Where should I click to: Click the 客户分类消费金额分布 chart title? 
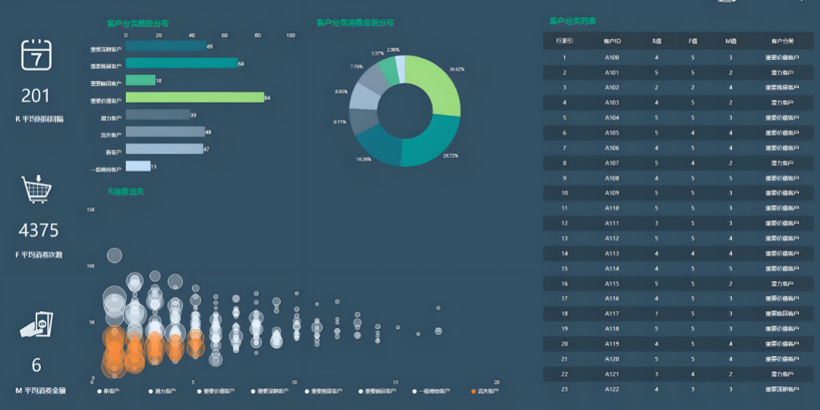point(355,23)
